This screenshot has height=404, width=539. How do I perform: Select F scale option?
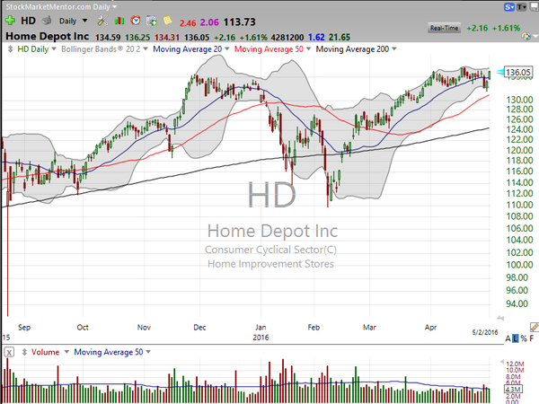click(x=532, y=338)
